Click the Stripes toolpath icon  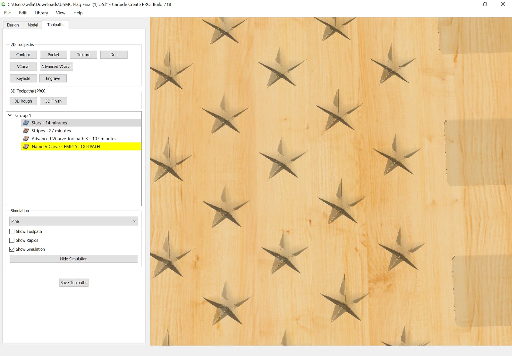26,131
